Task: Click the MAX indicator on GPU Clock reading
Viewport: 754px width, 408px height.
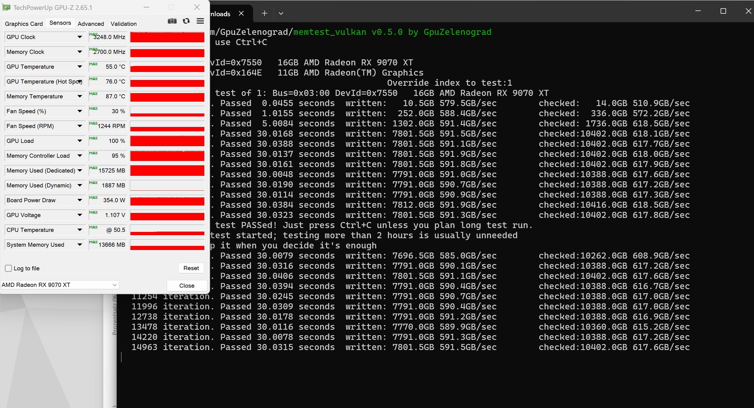Action: coord(93,34)
